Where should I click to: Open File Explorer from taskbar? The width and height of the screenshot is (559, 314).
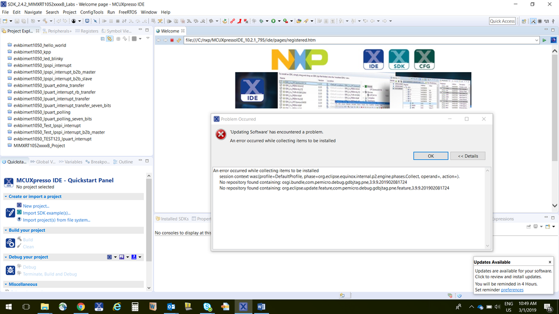click(45, 307)
